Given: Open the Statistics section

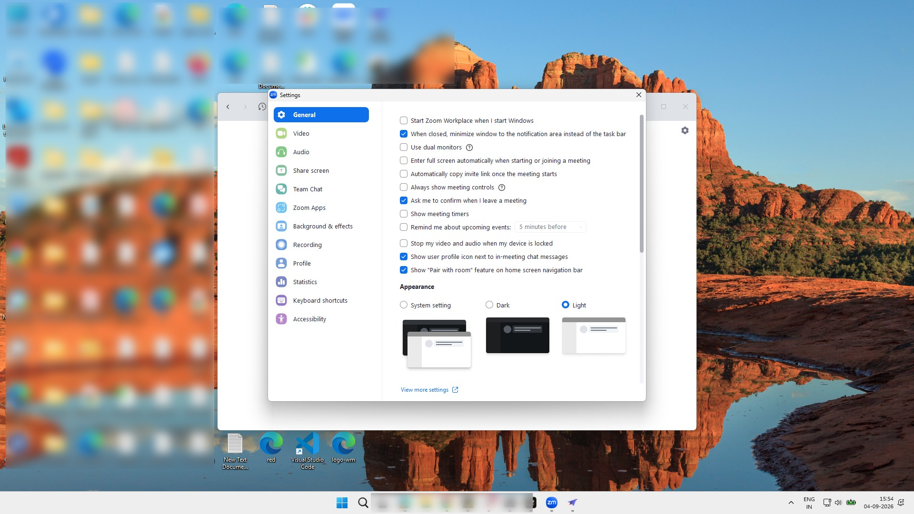Looking at the screenshot, I should pos(321,282).
